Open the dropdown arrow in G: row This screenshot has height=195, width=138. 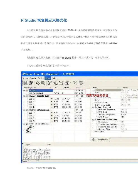pyautogui.click(x=52, y=99)
